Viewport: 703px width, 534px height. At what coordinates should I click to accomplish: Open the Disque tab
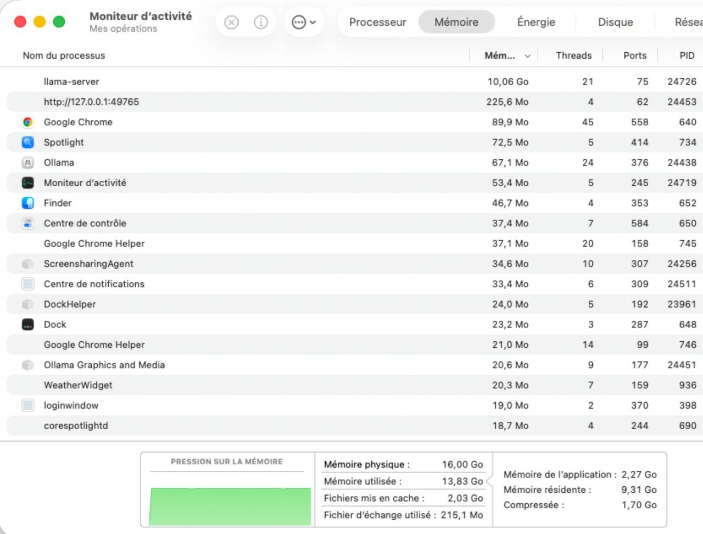615,22
